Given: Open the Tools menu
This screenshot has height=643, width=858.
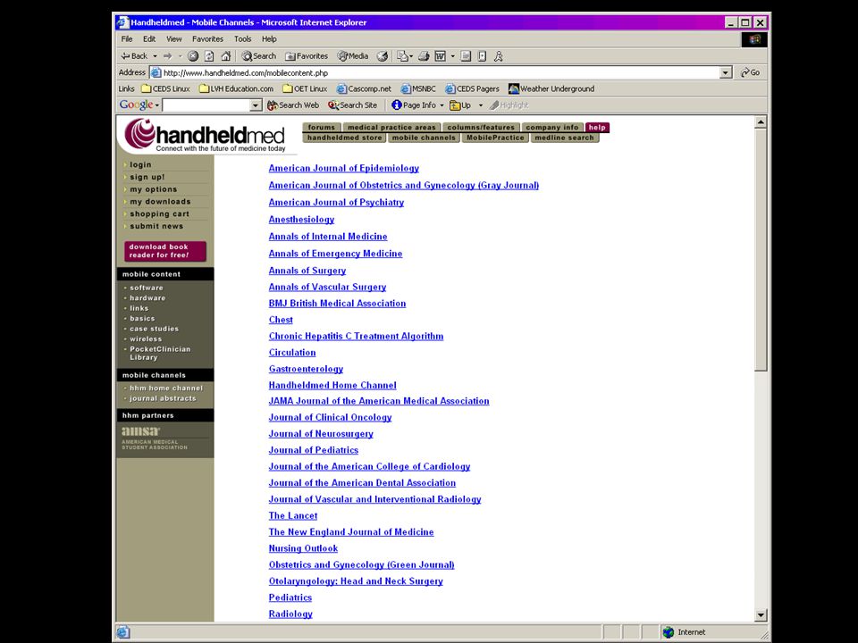Looking at the screenshot, I should pyautogui.click(x=242, y=39).
